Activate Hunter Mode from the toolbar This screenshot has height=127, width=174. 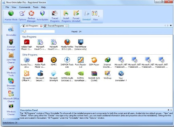(11, 15)
